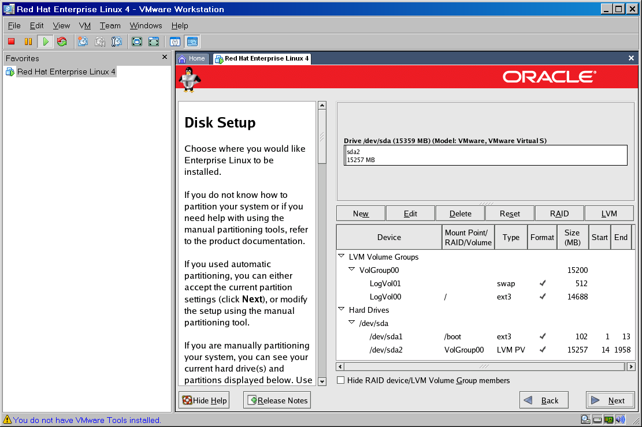Click the help pane scroll down arrow
Image resolution: width=642 pixels, height=427 pixels.
point(322,381)
